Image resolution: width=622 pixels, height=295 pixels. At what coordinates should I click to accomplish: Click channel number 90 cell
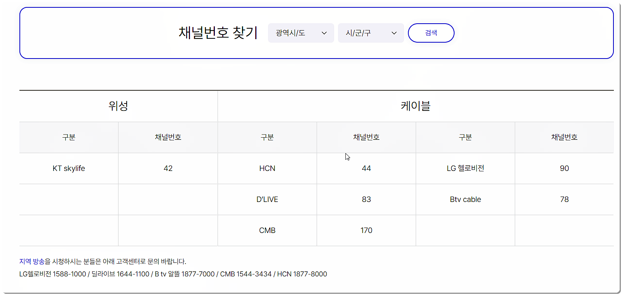click(x=565, y=168)
